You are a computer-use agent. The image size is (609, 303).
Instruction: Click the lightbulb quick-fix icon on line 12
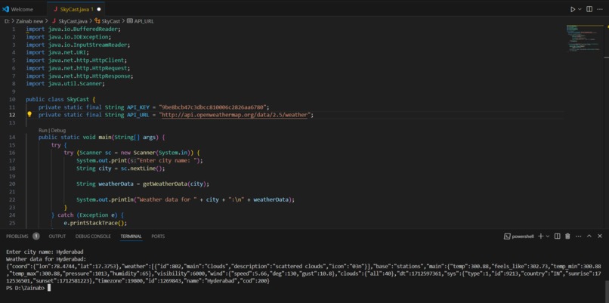(29, 115)
